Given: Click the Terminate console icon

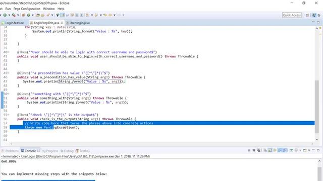Looking at the screenshot, I should click(x=249, y=150).
